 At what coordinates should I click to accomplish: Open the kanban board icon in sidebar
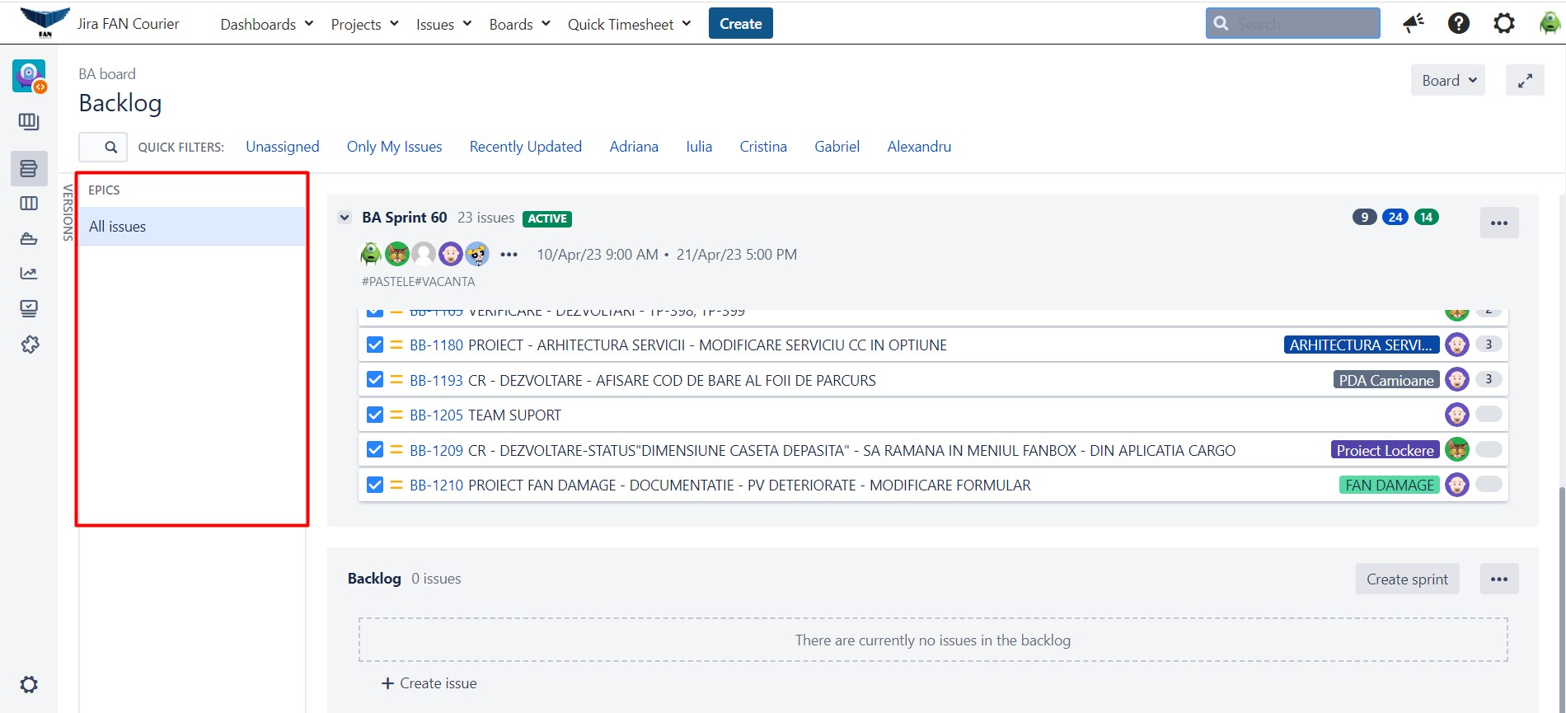pos(29,122)
